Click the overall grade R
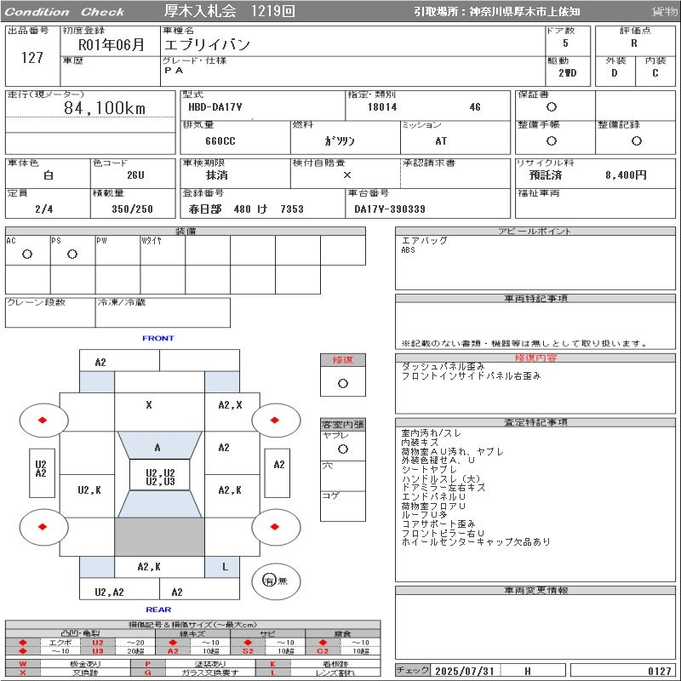Image resolution: width=681 pixels, height=681 pixels. 634,43
